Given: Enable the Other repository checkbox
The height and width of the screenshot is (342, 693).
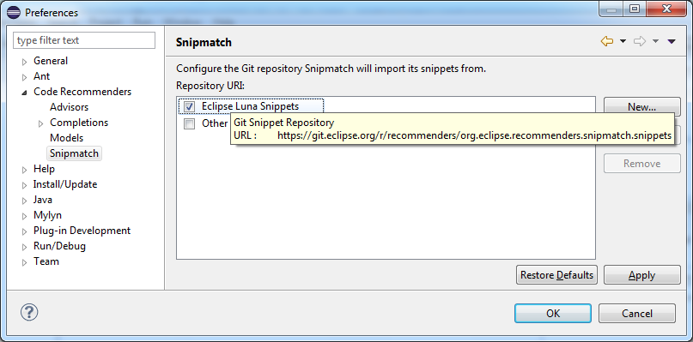Looking at the screenshot, I should [189, 123].
